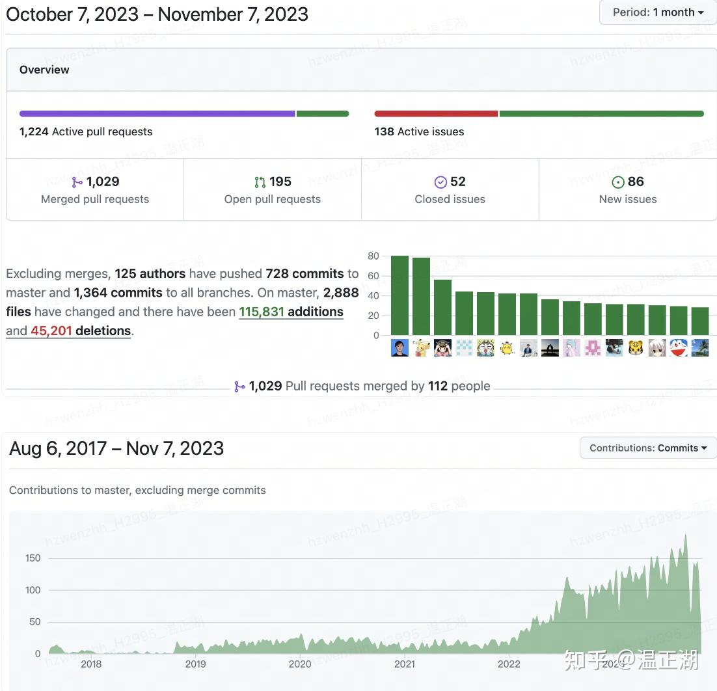Click the merge icon beside 1,029 Pull requests merged
The image size is (717, 691).
tap(239, 387)
